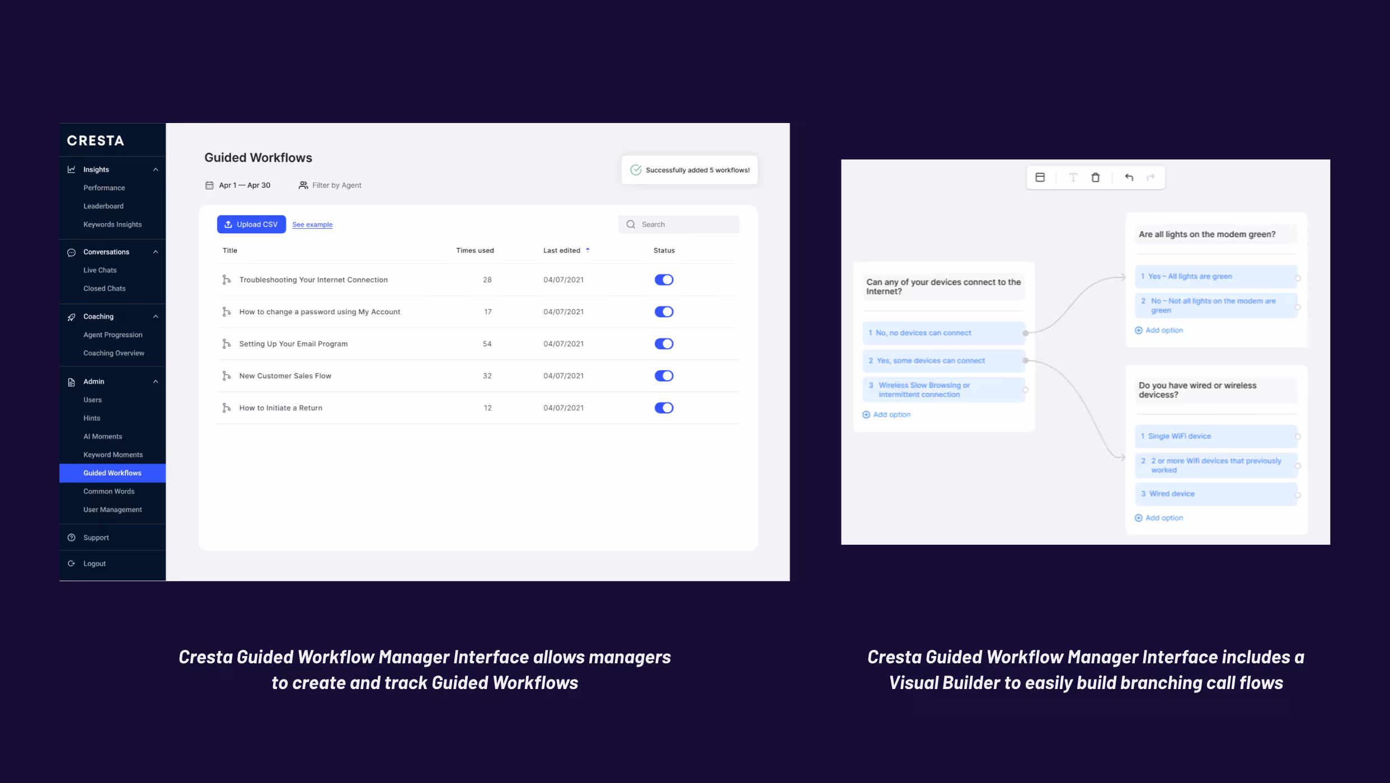Click the Status column header

[x=664, y=251]
